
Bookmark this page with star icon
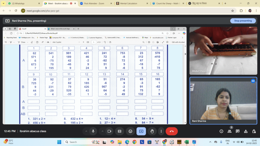pos(232,11)
